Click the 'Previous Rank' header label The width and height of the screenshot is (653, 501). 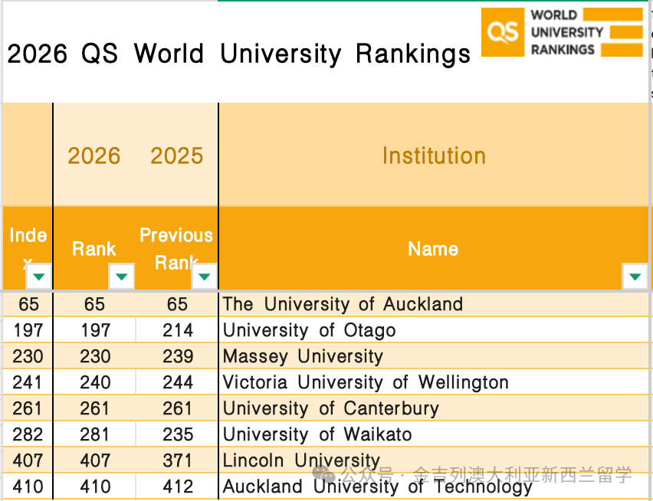click(x=176, y=248)
